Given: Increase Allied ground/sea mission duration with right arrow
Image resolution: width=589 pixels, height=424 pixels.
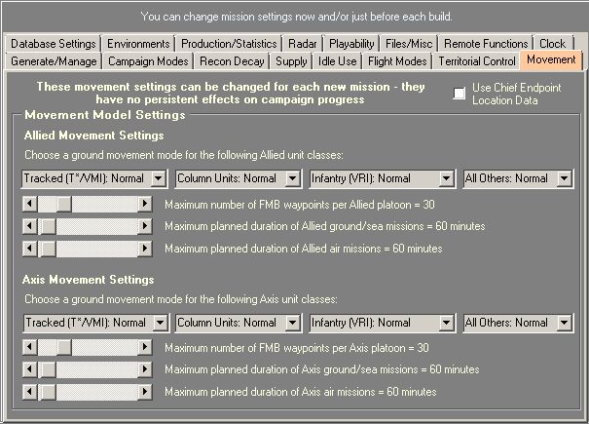Looking at the screenshot, I should tap(145, 226).
